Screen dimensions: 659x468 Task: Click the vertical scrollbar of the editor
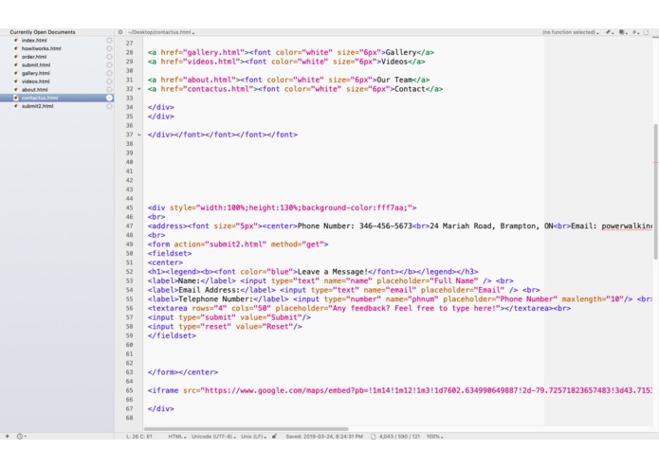click(x=655, y=191)
